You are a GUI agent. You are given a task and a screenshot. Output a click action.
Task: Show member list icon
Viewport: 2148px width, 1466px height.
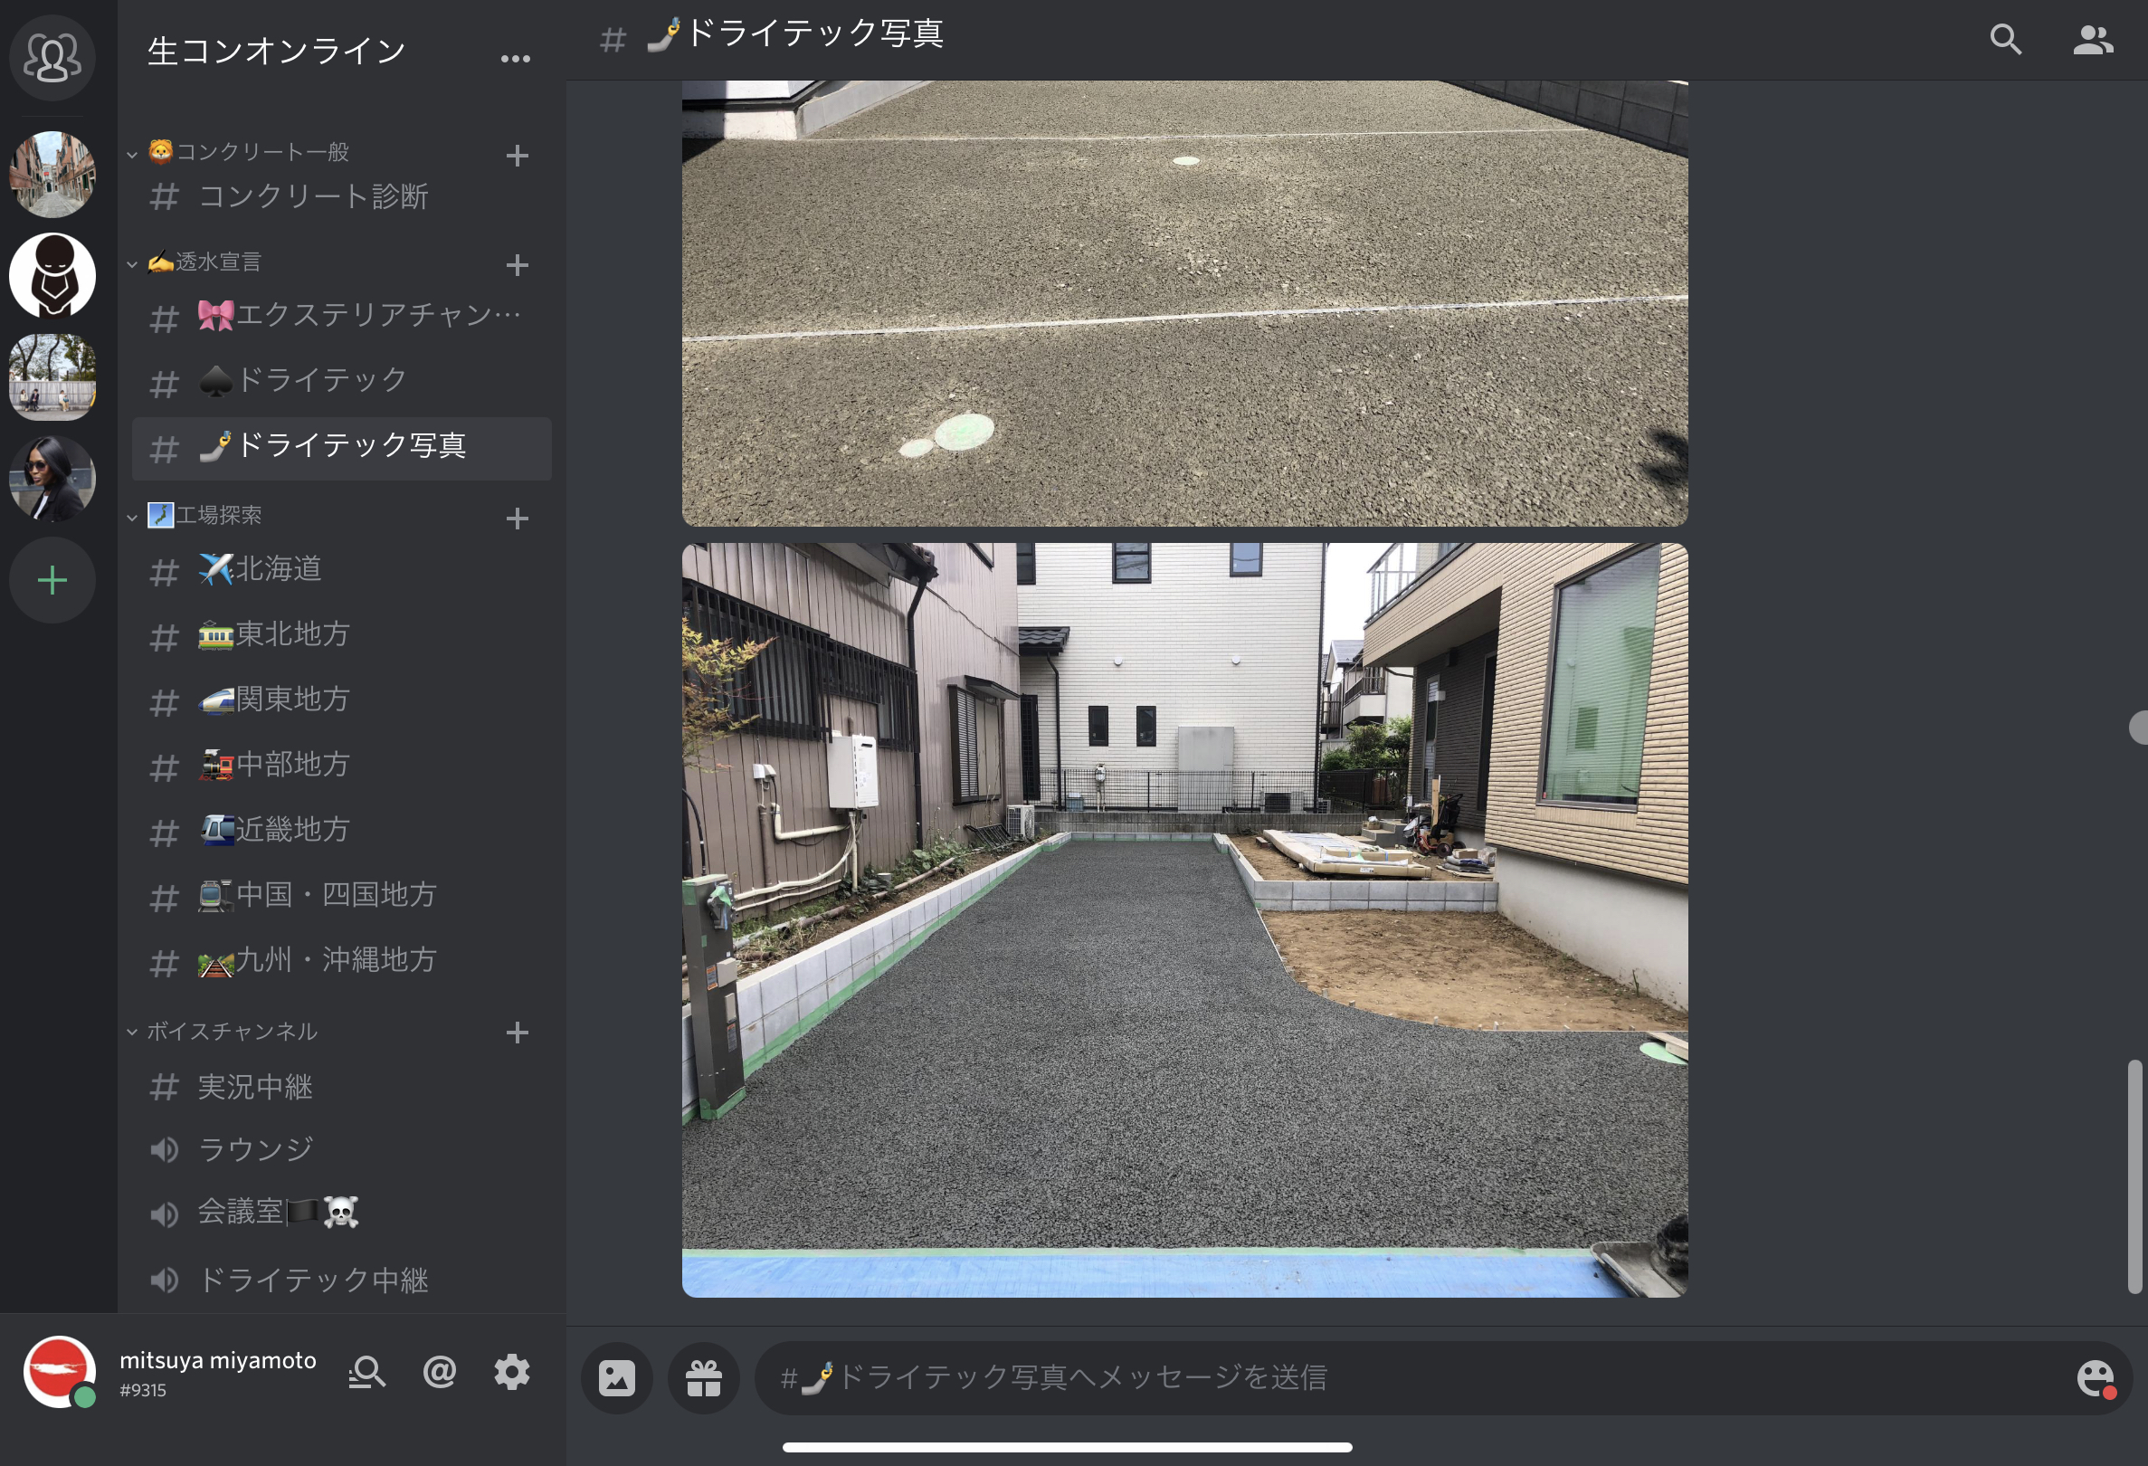coord(2092,40)
